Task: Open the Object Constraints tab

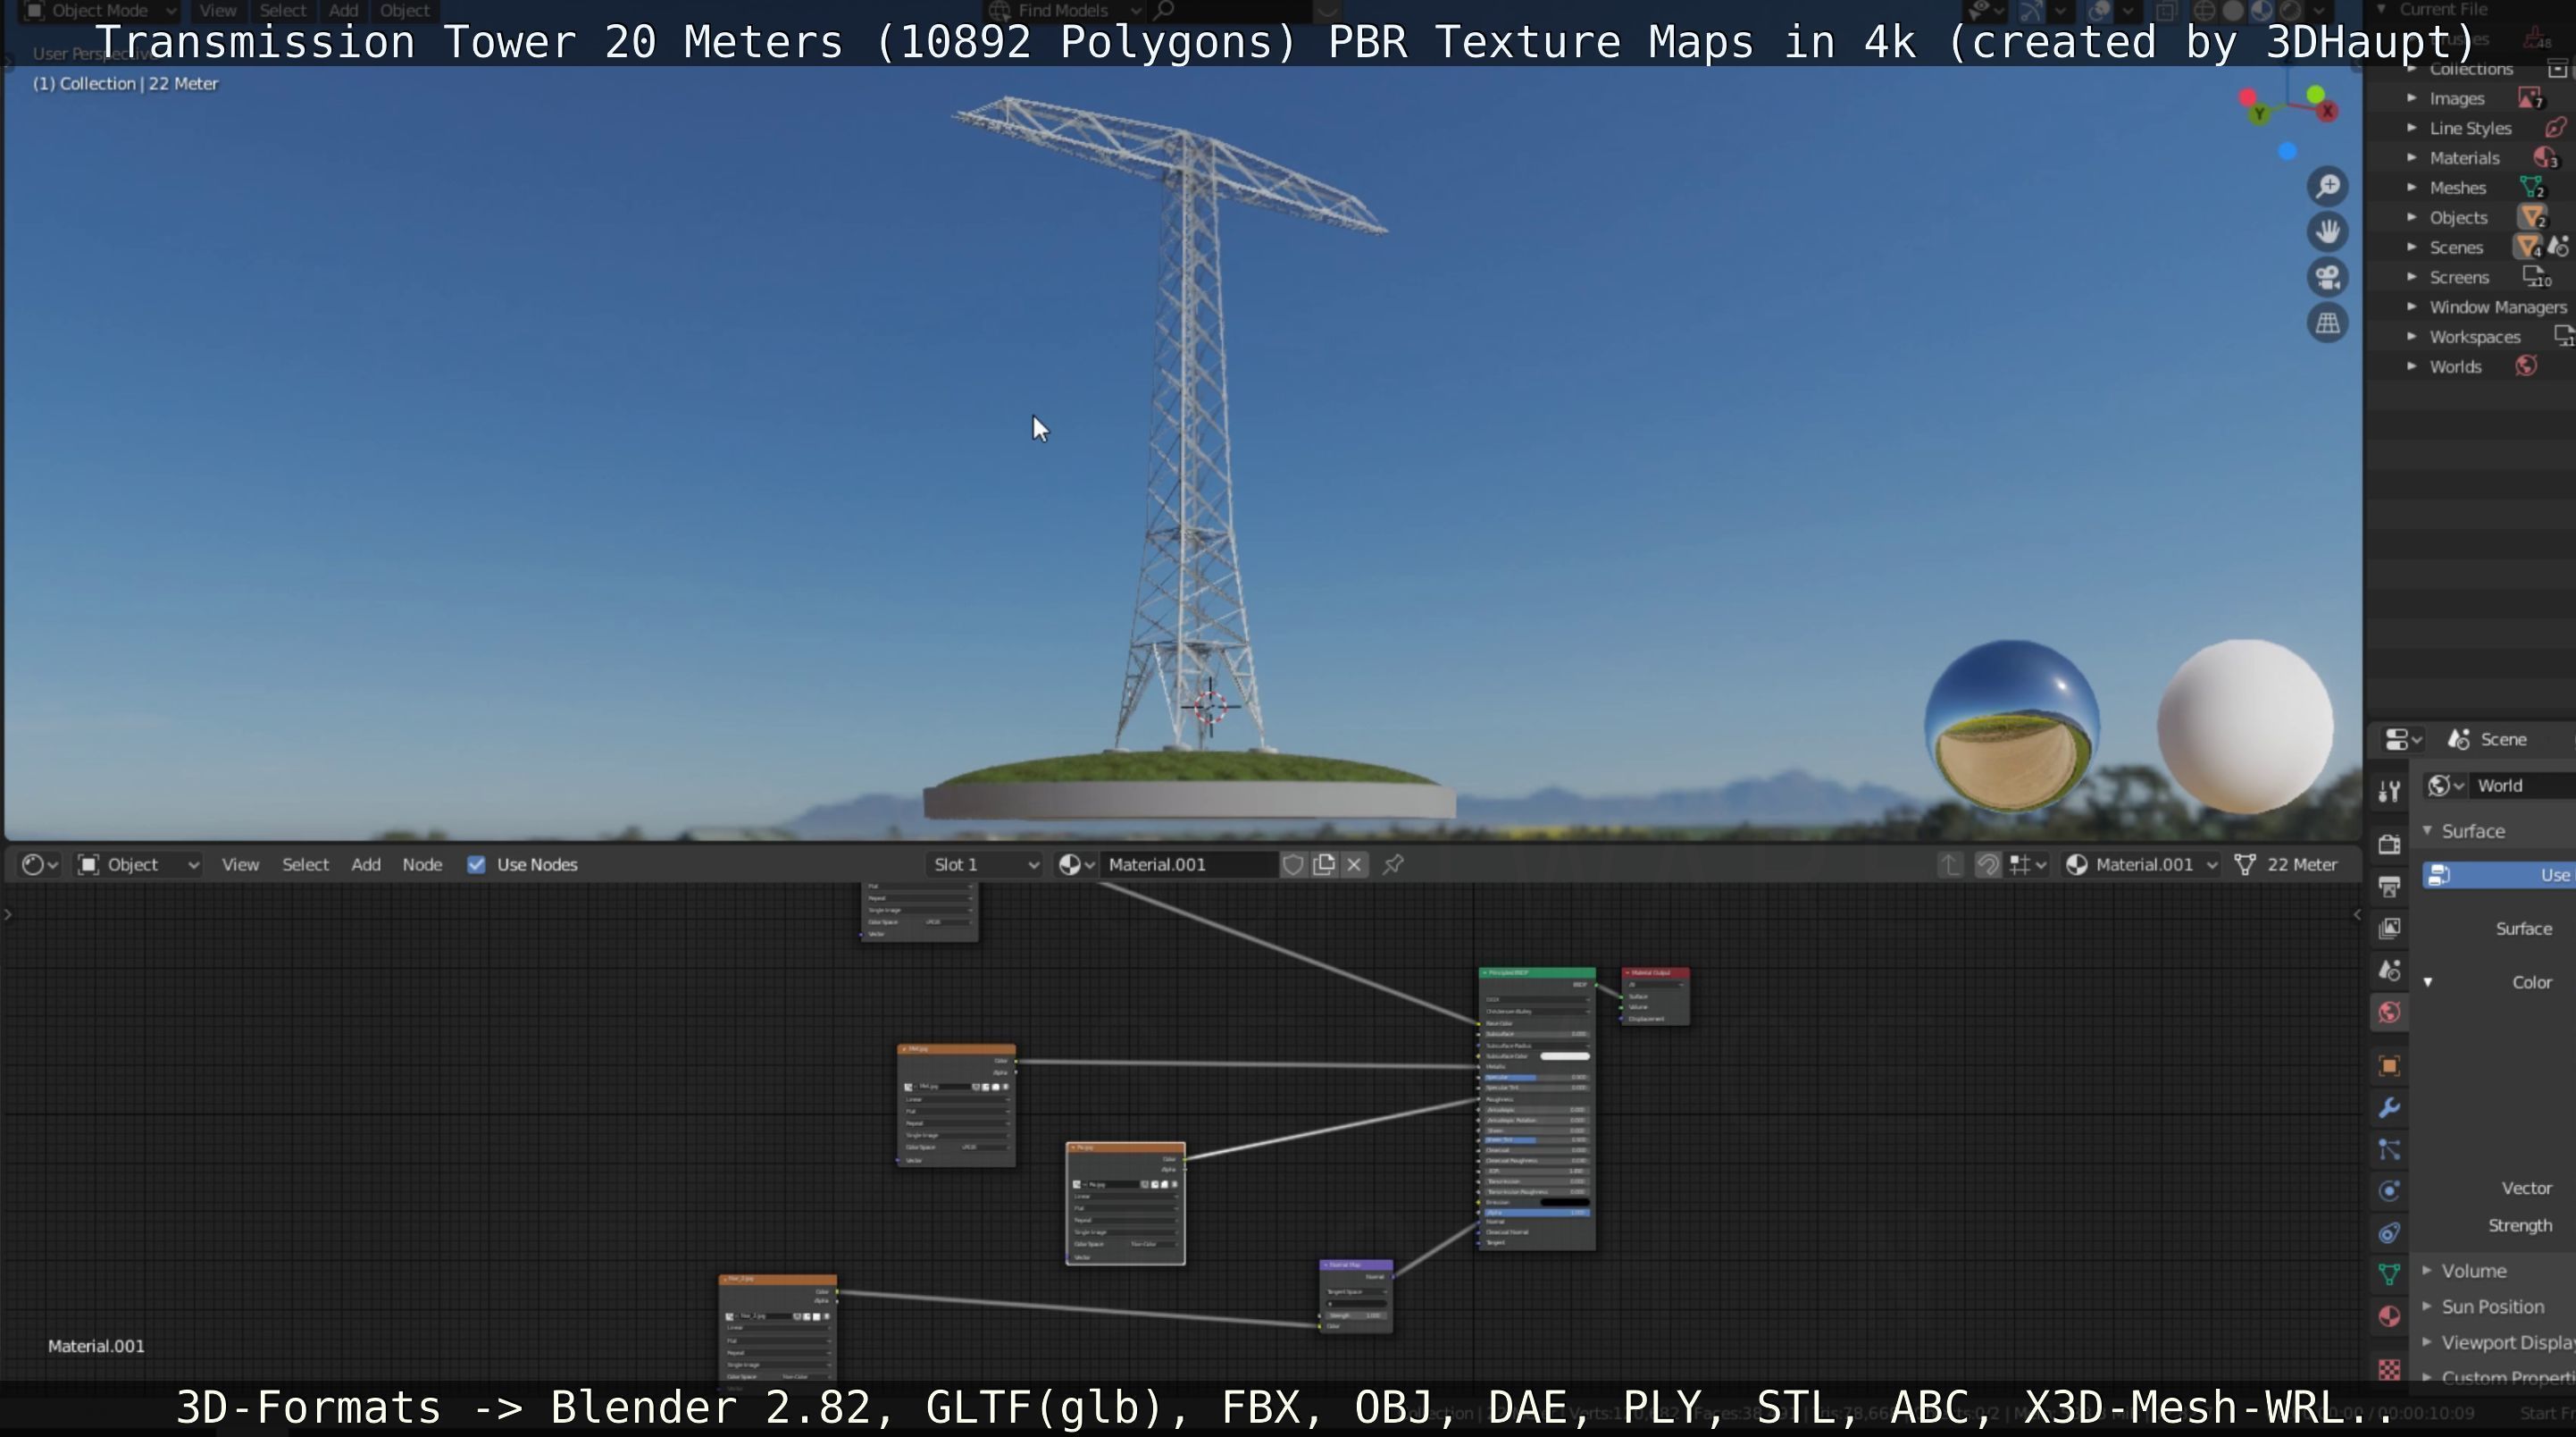Action: [x=2389, y=1233]
